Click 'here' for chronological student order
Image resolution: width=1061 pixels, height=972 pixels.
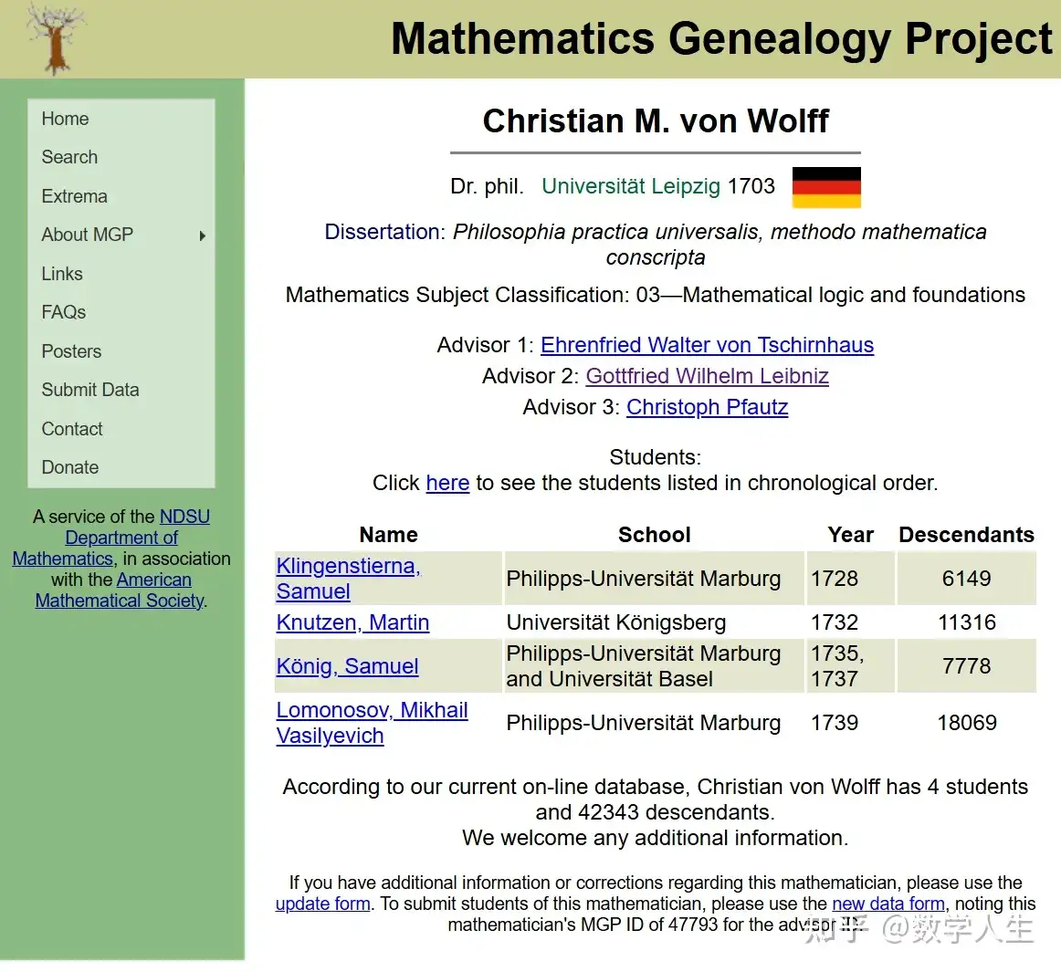pos(447,483)
